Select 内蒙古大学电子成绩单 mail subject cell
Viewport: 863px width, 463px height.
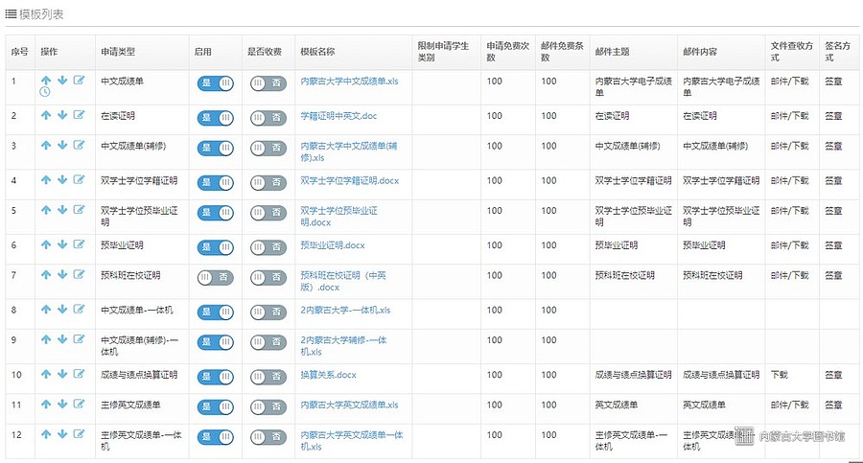point(633,87)
